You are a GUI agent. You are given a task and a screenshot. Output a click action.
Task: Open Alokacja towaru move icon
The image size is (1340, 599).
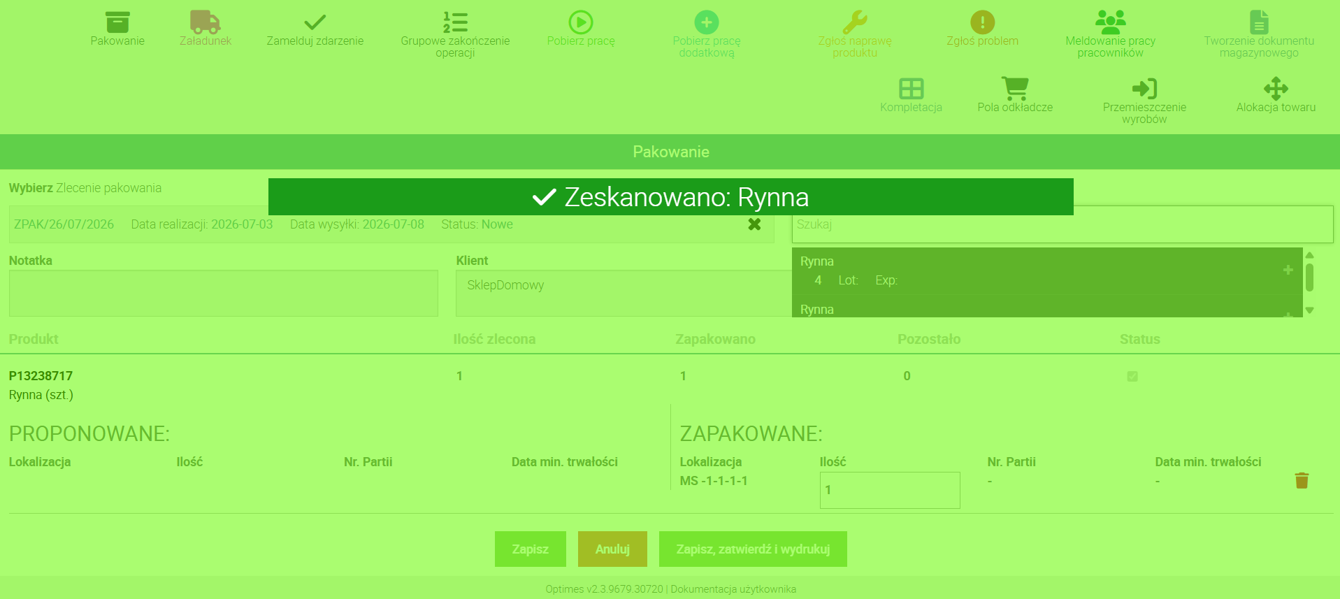1276,89
